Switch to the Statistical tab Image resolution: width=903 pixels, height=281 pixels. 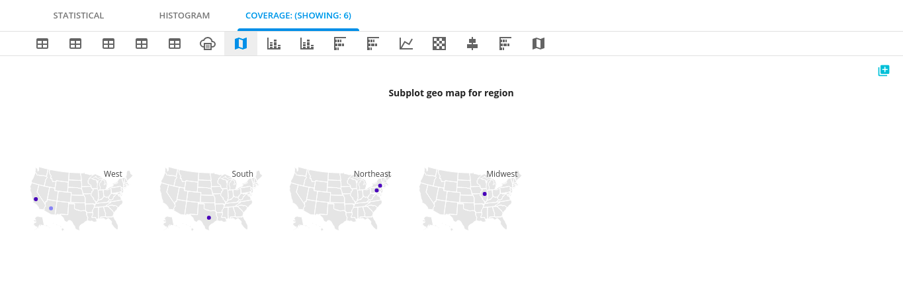78,15
